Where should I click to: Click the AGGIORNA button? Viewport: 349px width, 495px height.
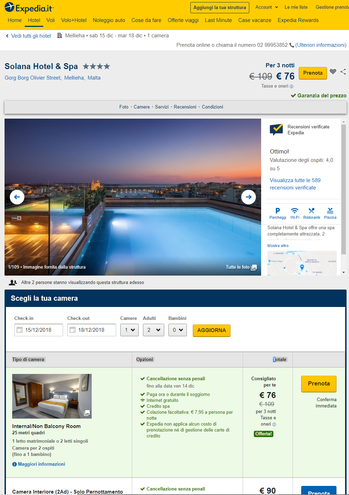[x=212, y=330]
